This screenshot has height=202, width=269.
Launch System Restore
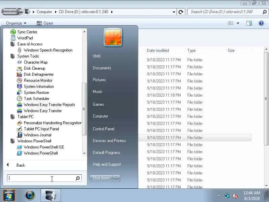[33, 93]
